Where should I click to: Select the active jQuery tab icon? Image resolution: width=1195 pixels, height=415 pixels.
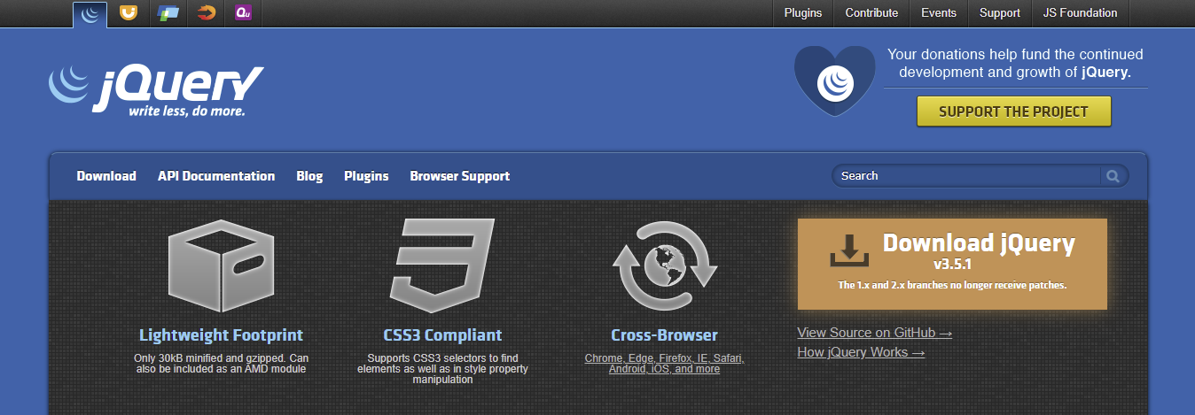tap(90, 13)
